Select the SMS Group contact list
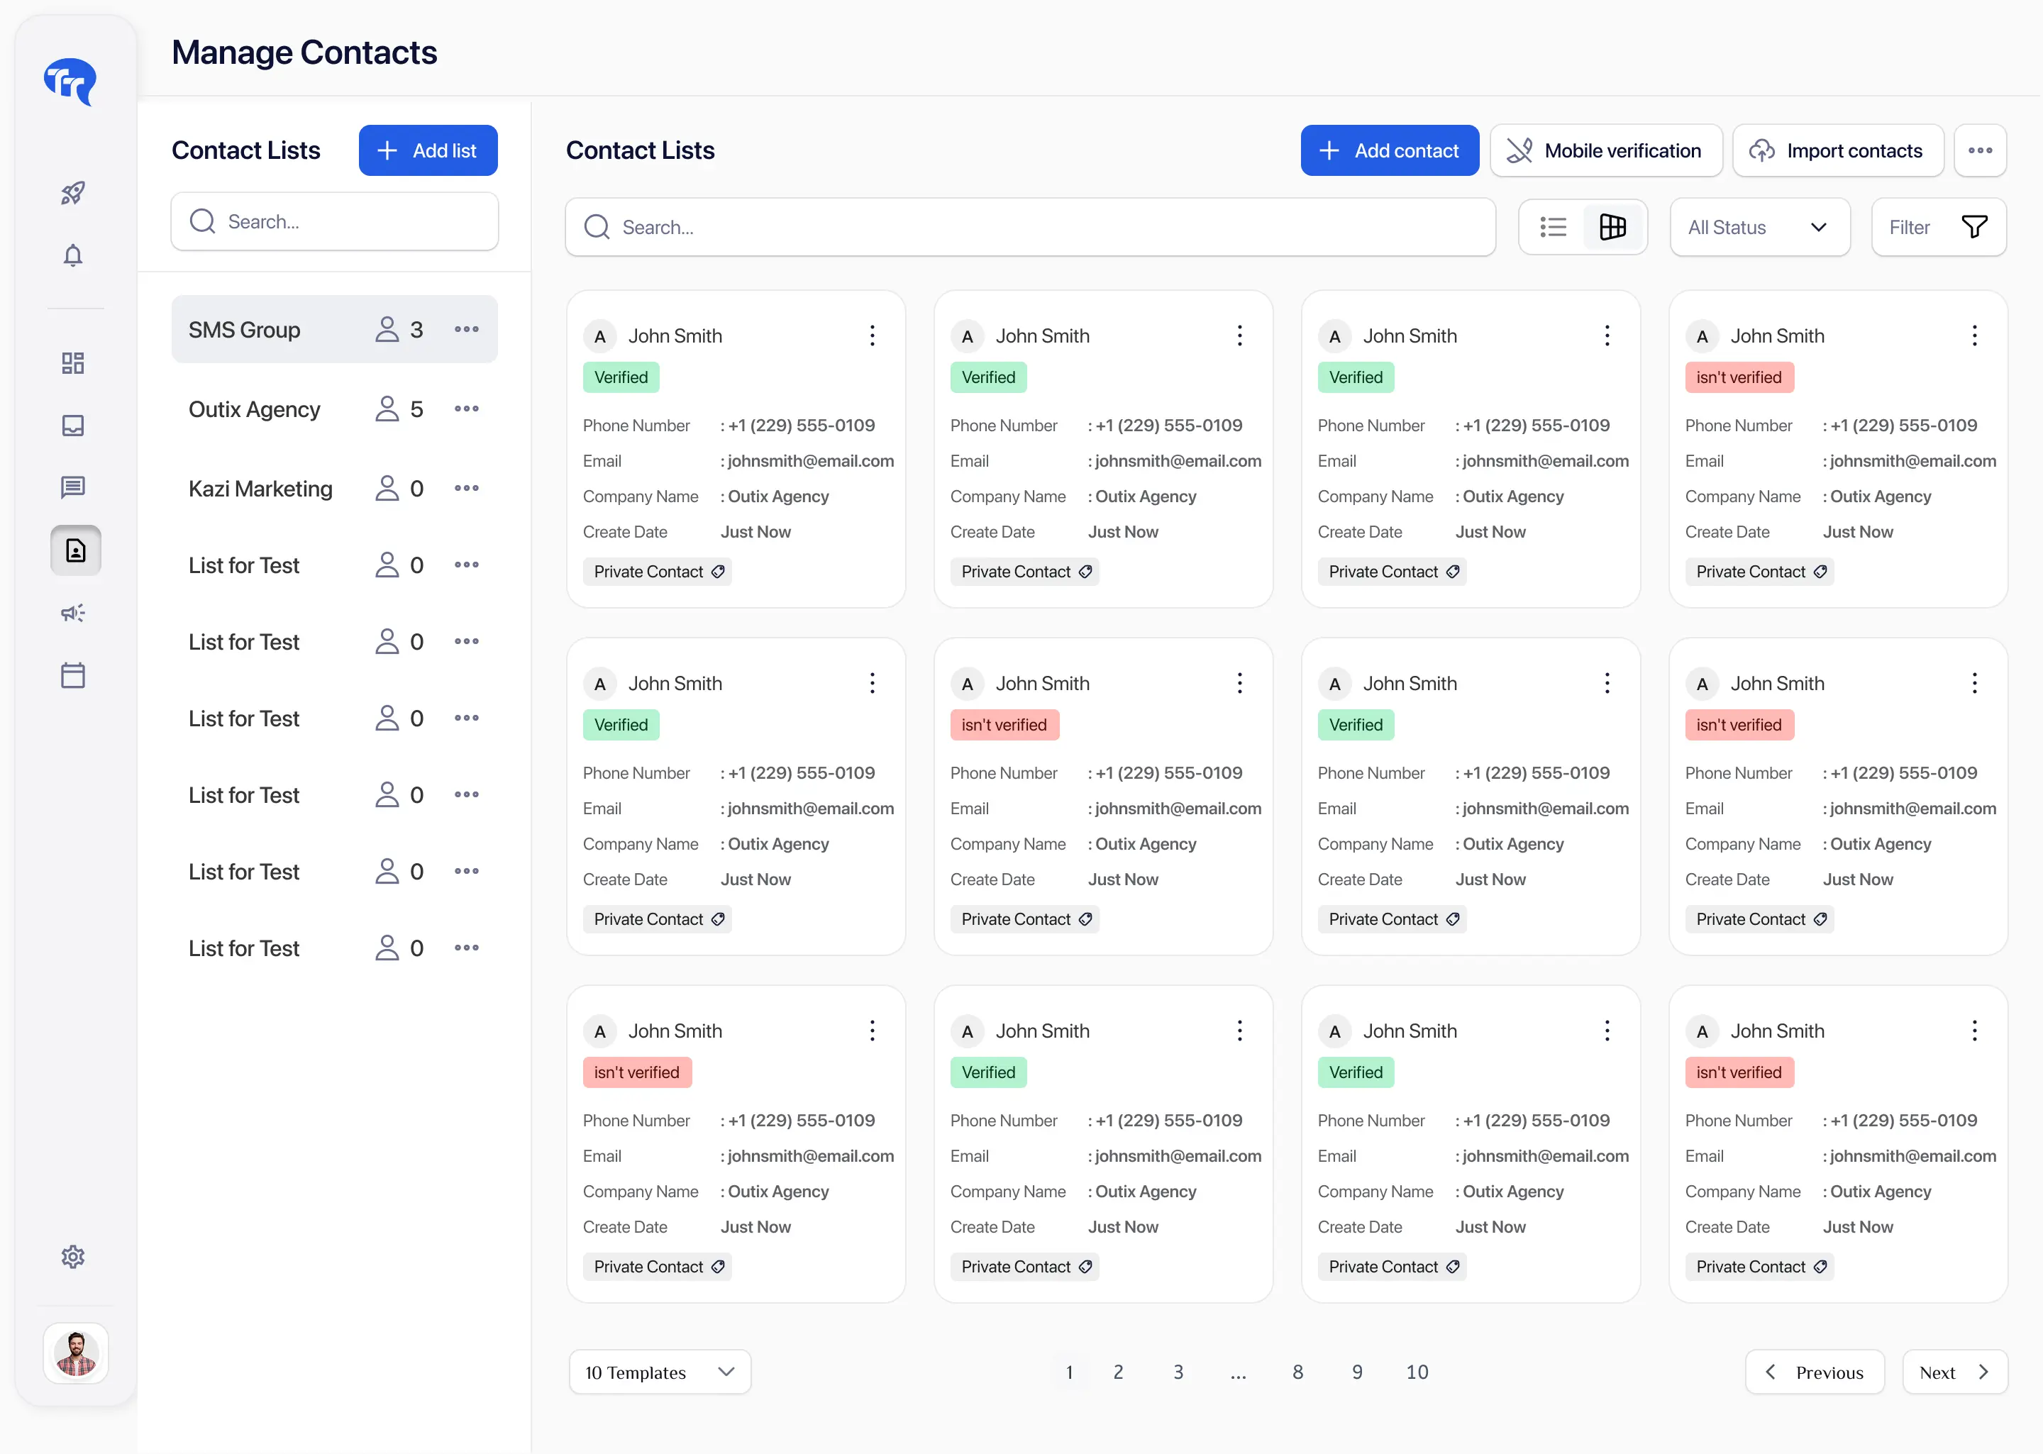Viewport: 2043px width, 1454px height. (334, 330)
